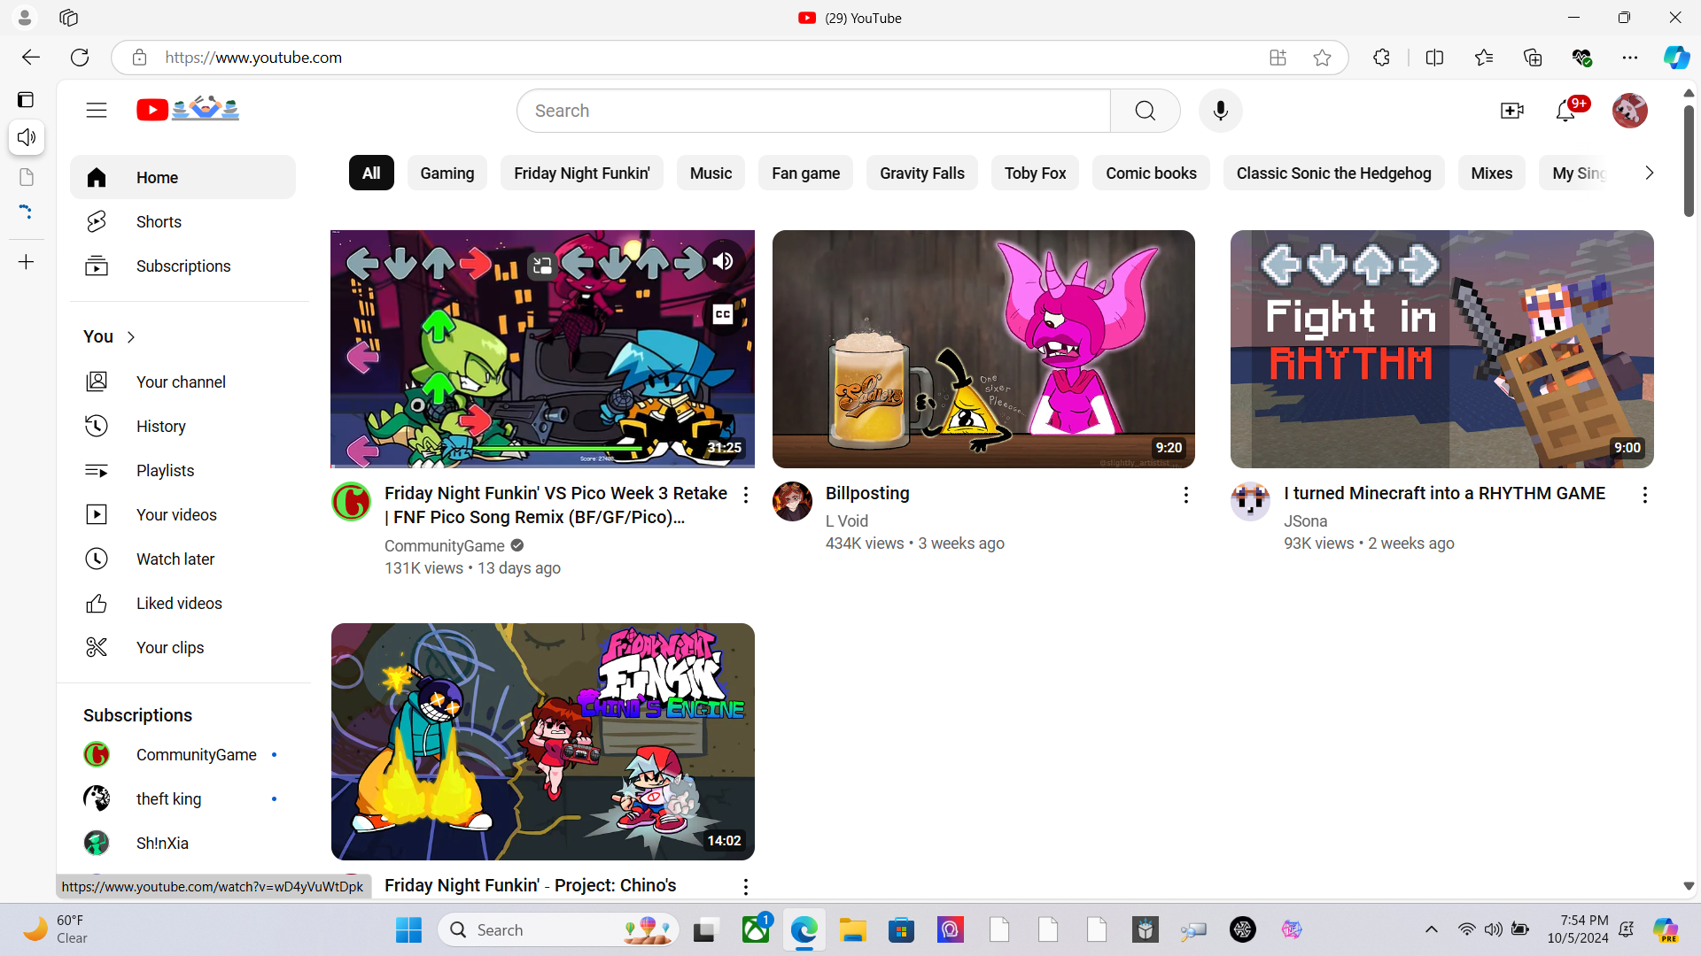Open YouTube hamburger guide menu

97,111
